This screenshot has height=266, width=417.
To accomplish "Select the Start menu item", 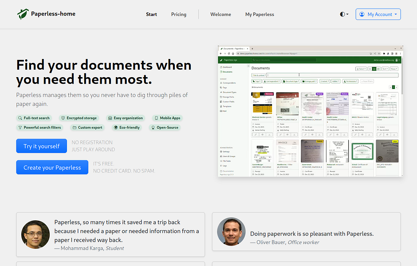I will pos(151,14).
